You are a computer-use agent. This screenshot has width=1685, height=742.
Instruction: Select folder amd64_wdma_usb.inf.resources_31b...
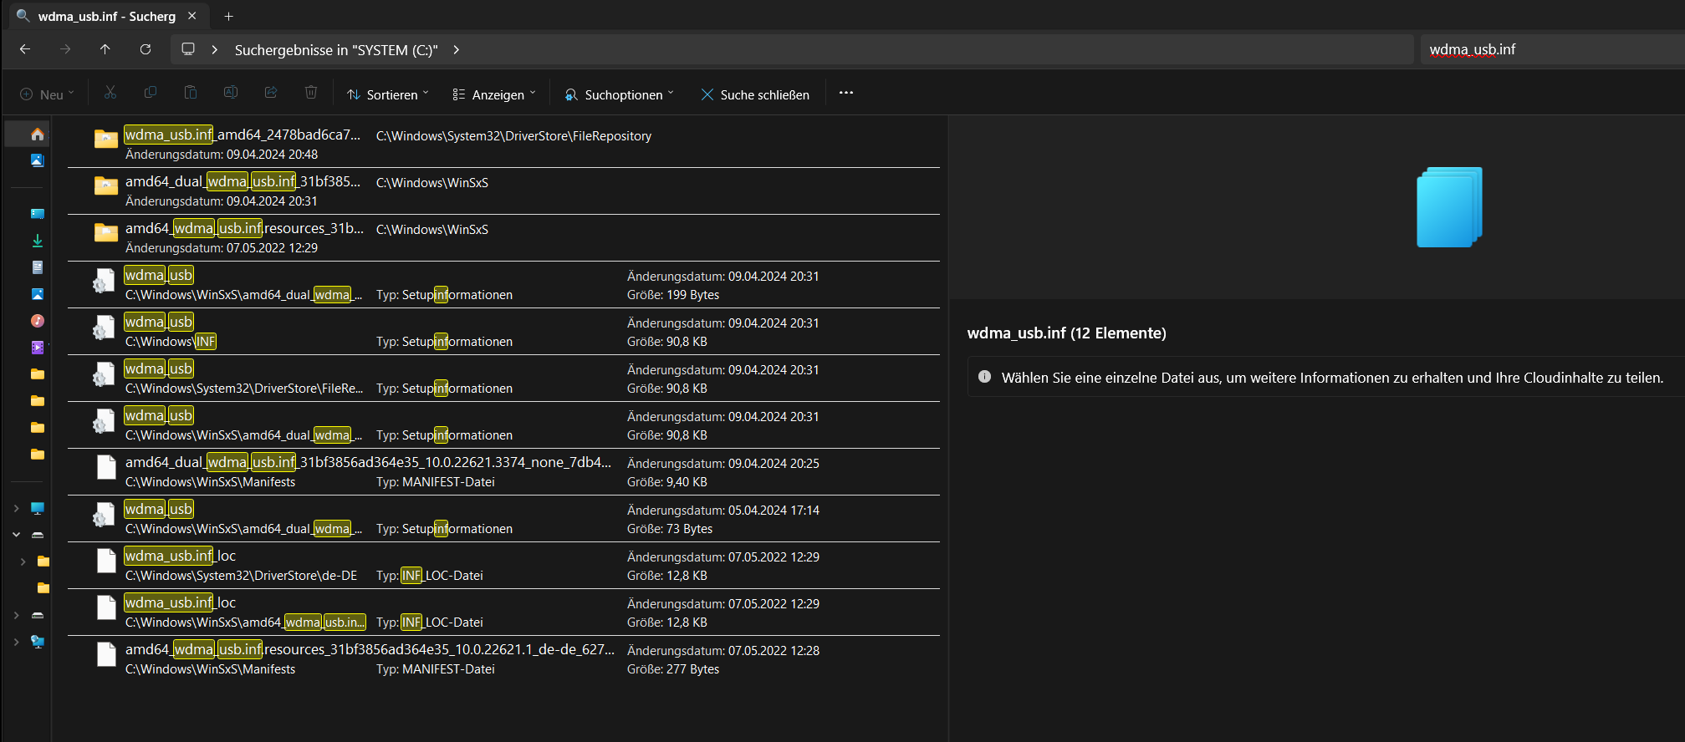pyautogui.click(x=503, y=237)
